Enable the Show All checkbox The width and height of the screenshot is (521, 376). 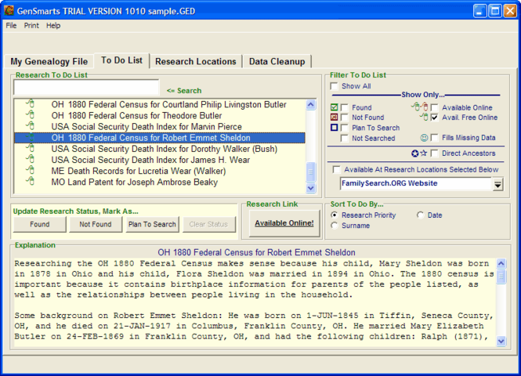[334, 86]
